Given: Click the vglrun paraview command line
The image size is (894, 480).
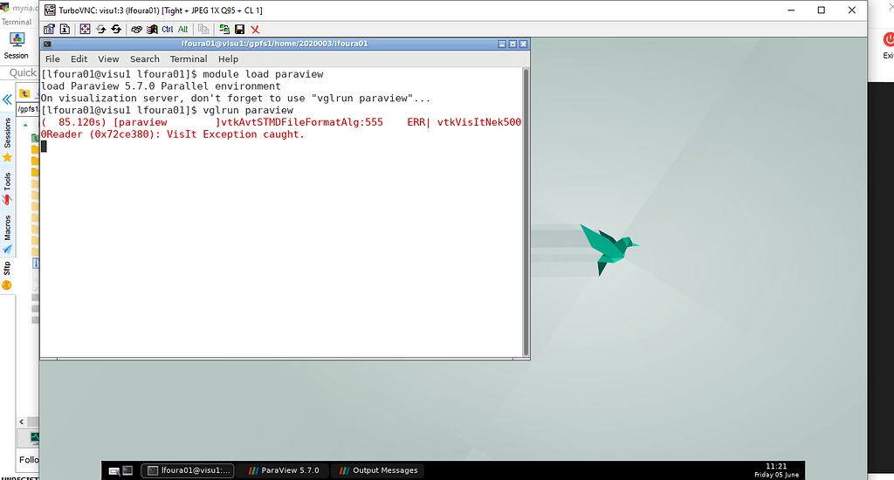Looking at the screenshot, I should (x=167, y=110).
